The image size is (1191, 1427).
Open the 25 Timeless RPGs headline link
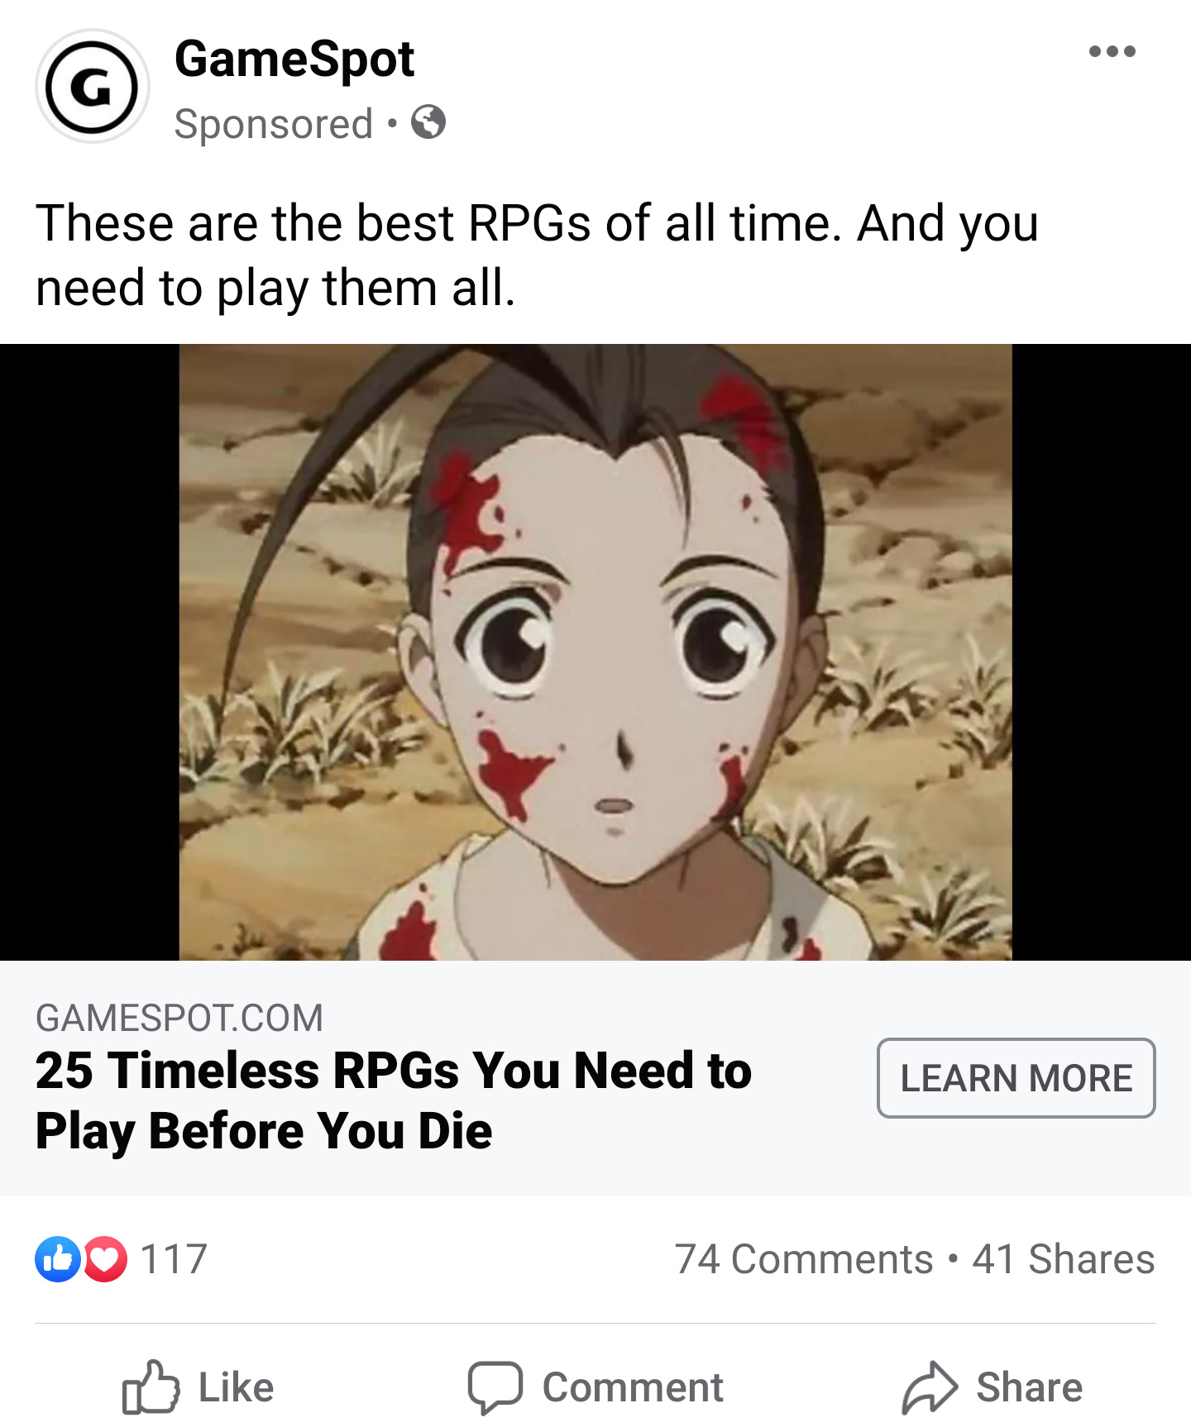(x=394, y=1100)
